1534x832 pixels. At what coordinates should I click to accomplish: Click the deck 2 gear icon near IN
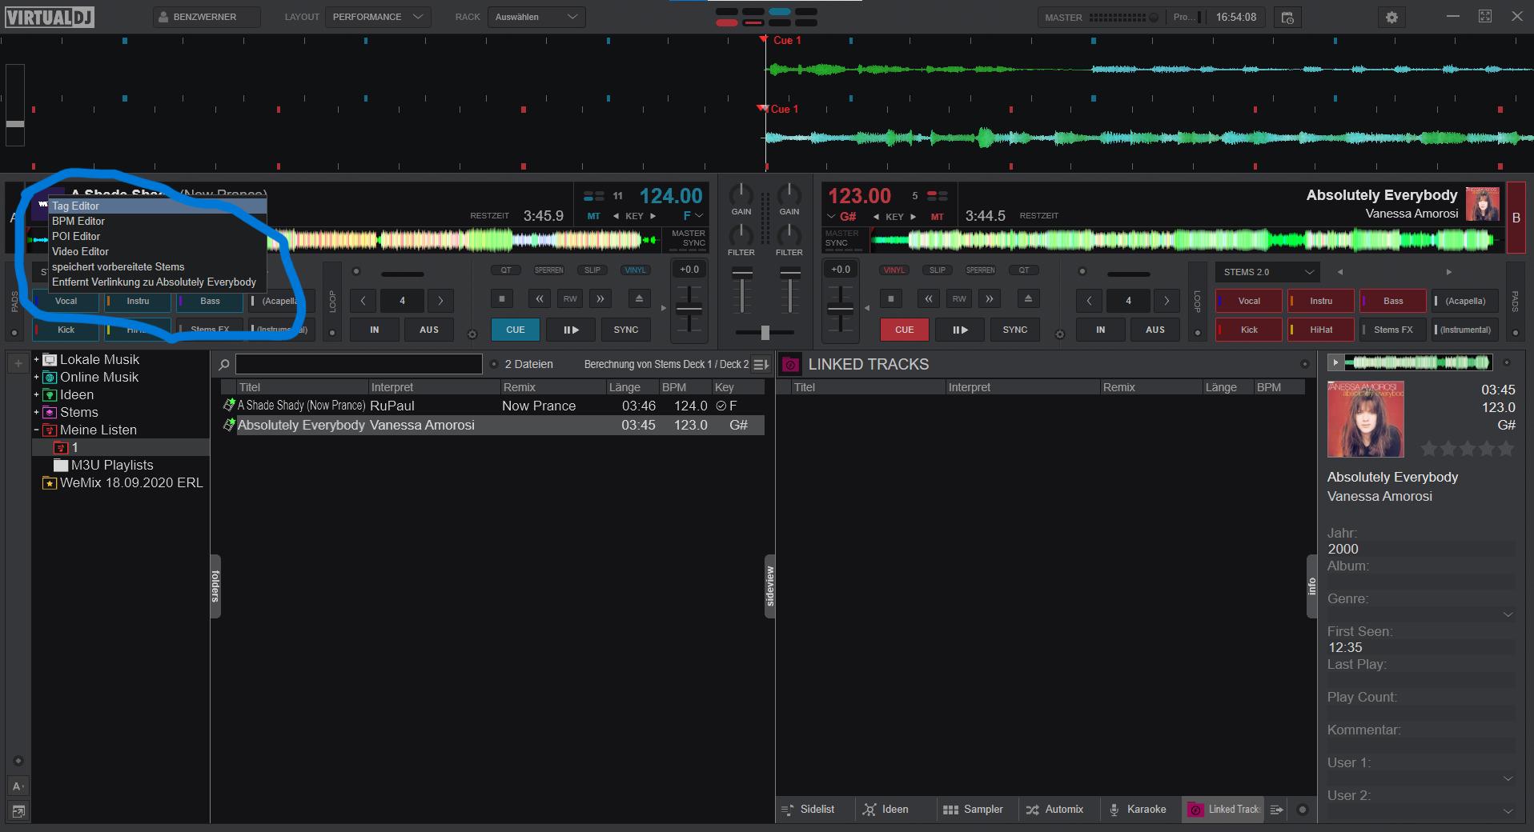pyautogui.click(x=1060, y=334)
